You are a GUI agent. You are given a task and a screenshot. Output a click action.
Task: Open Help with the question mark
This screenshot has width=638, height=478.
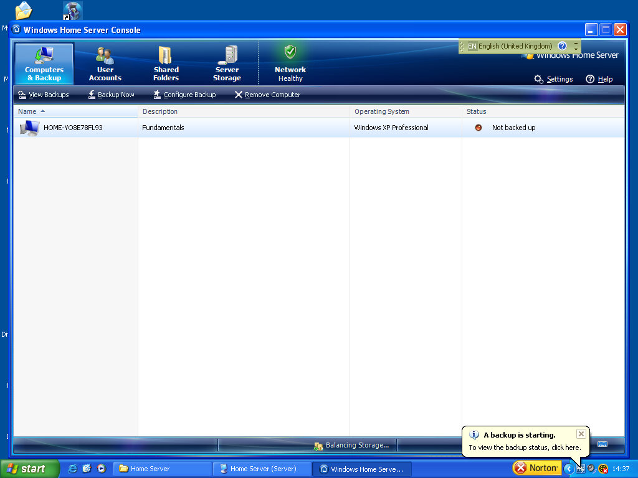tap(599, 79)
